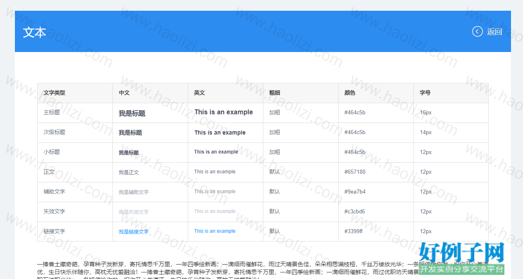This screenshot has width=523, height=279.
Task: Click the #657180 color value
Action: pos(355,172)
